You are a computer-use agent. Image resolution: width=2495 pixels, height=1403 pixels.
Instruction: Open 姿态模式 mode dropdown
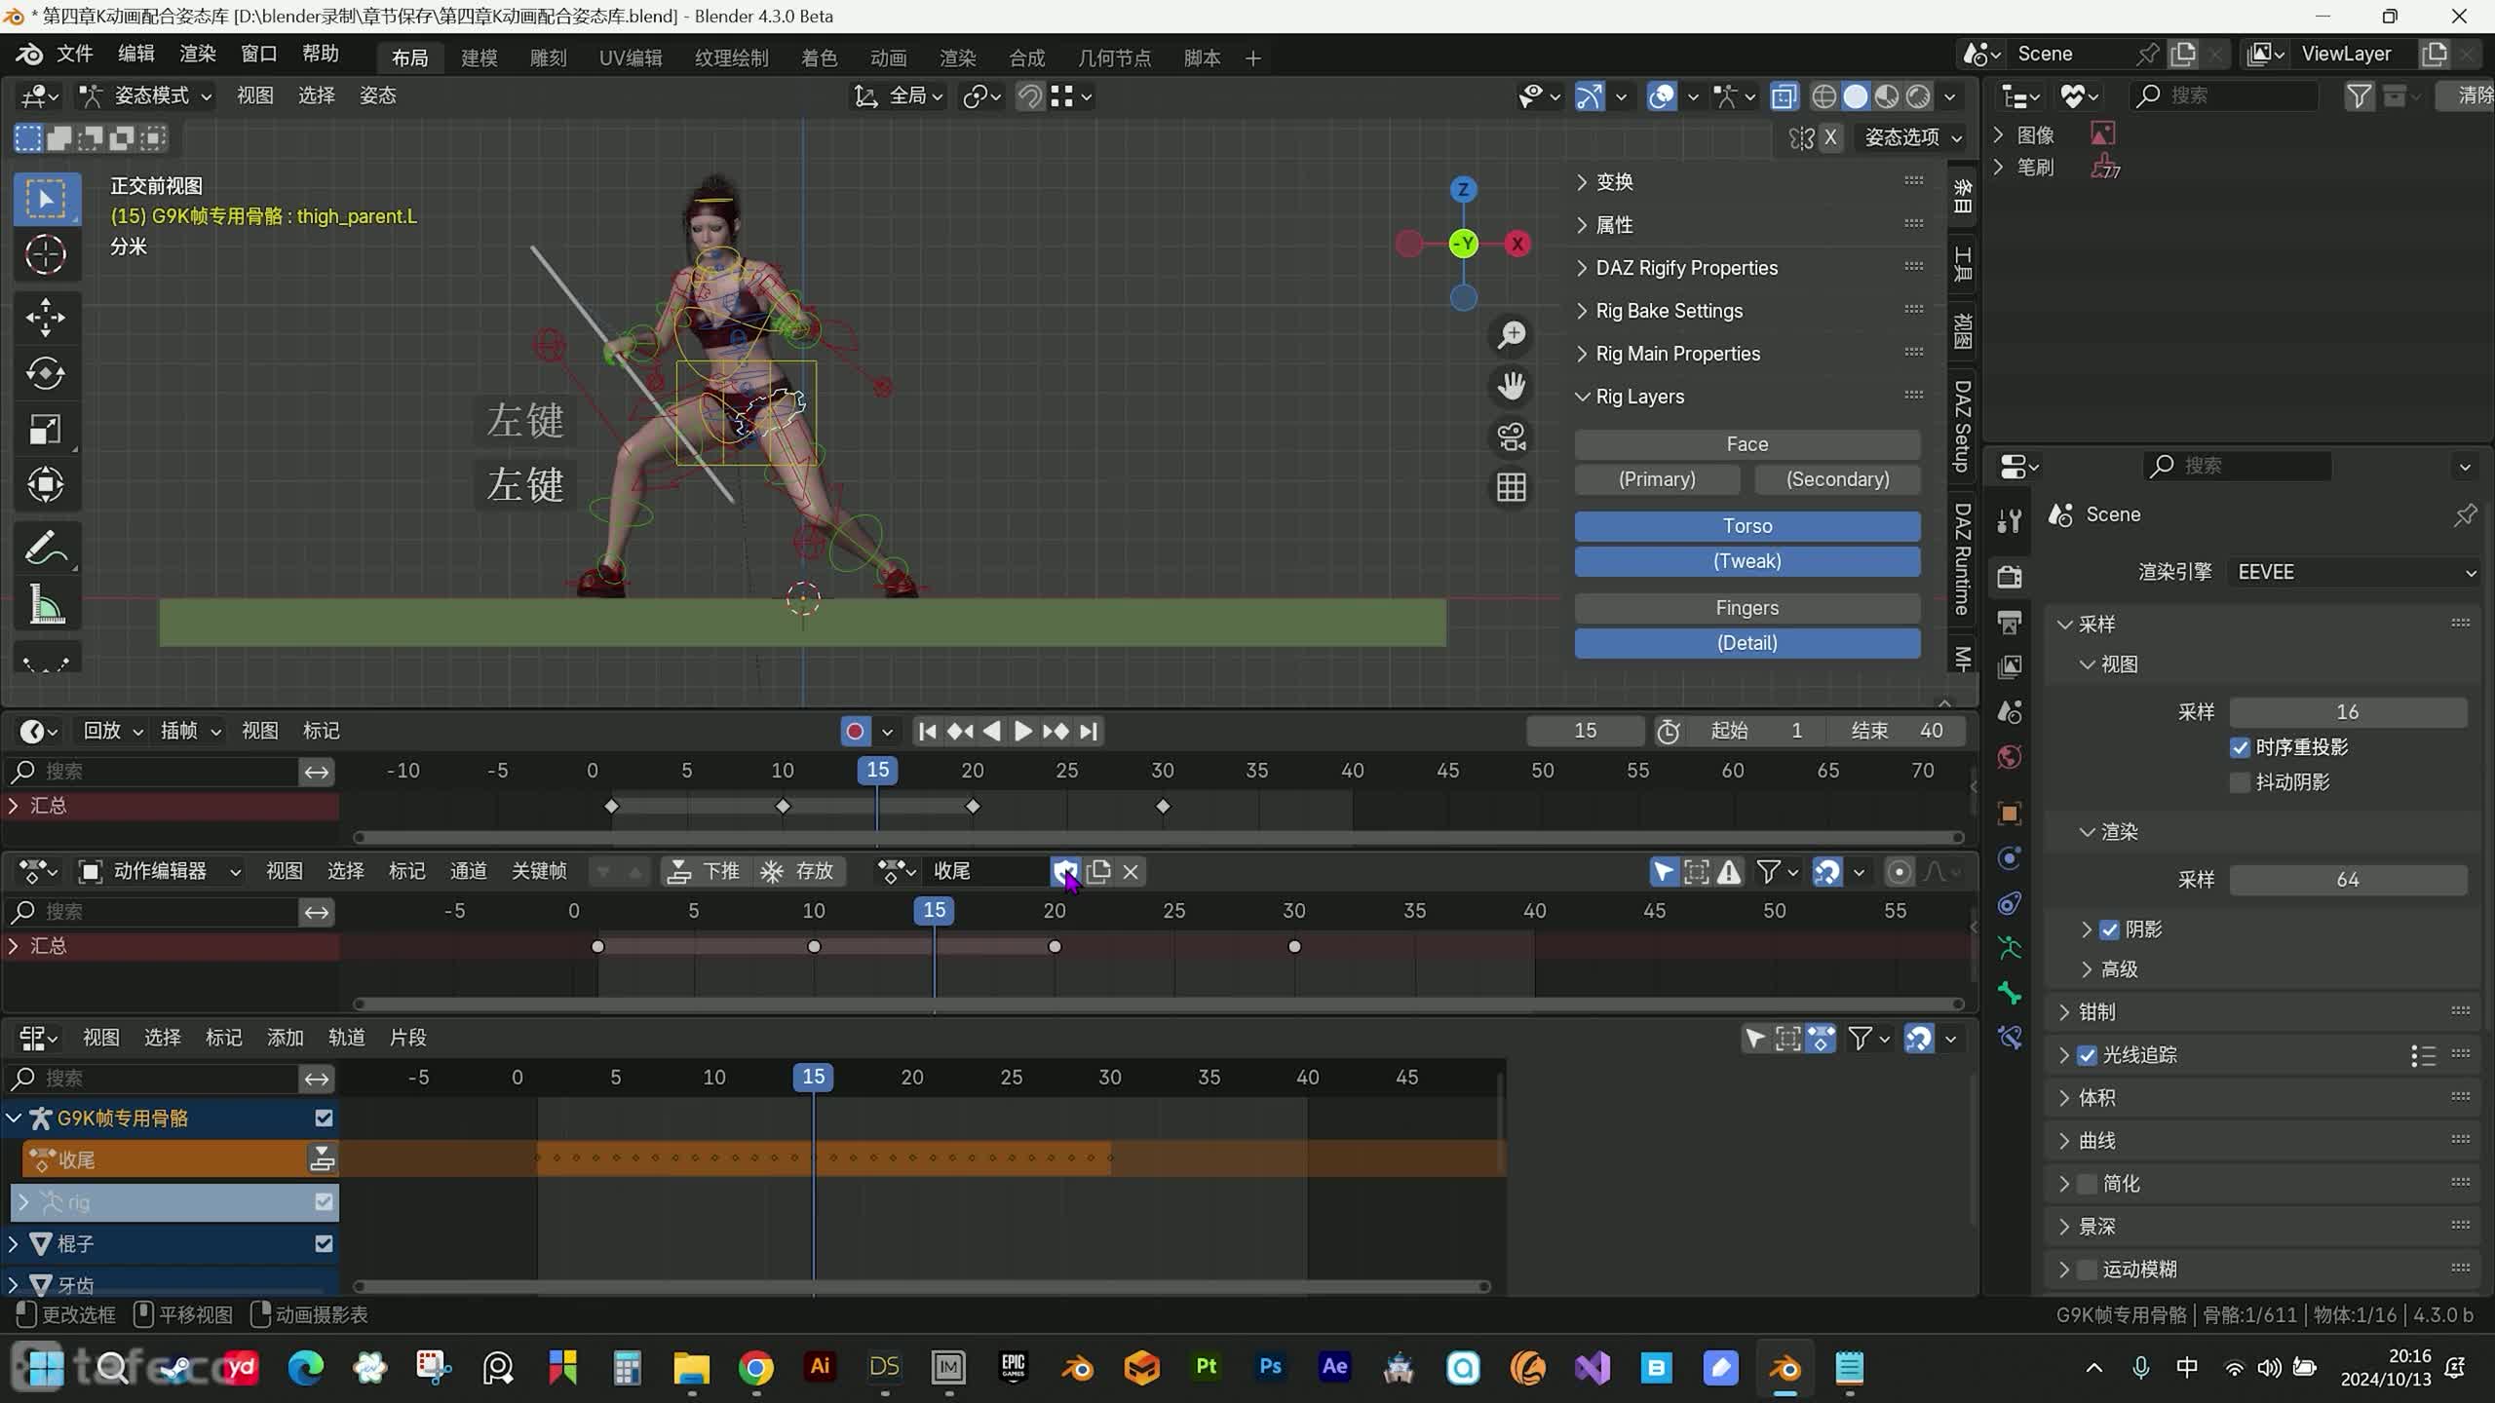145,95
